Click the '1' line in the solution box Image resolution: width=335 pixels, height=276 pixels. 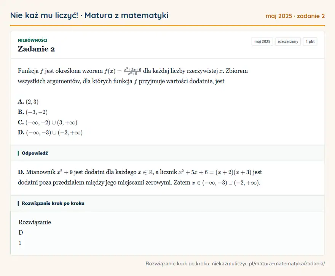[x=20, y=243]
